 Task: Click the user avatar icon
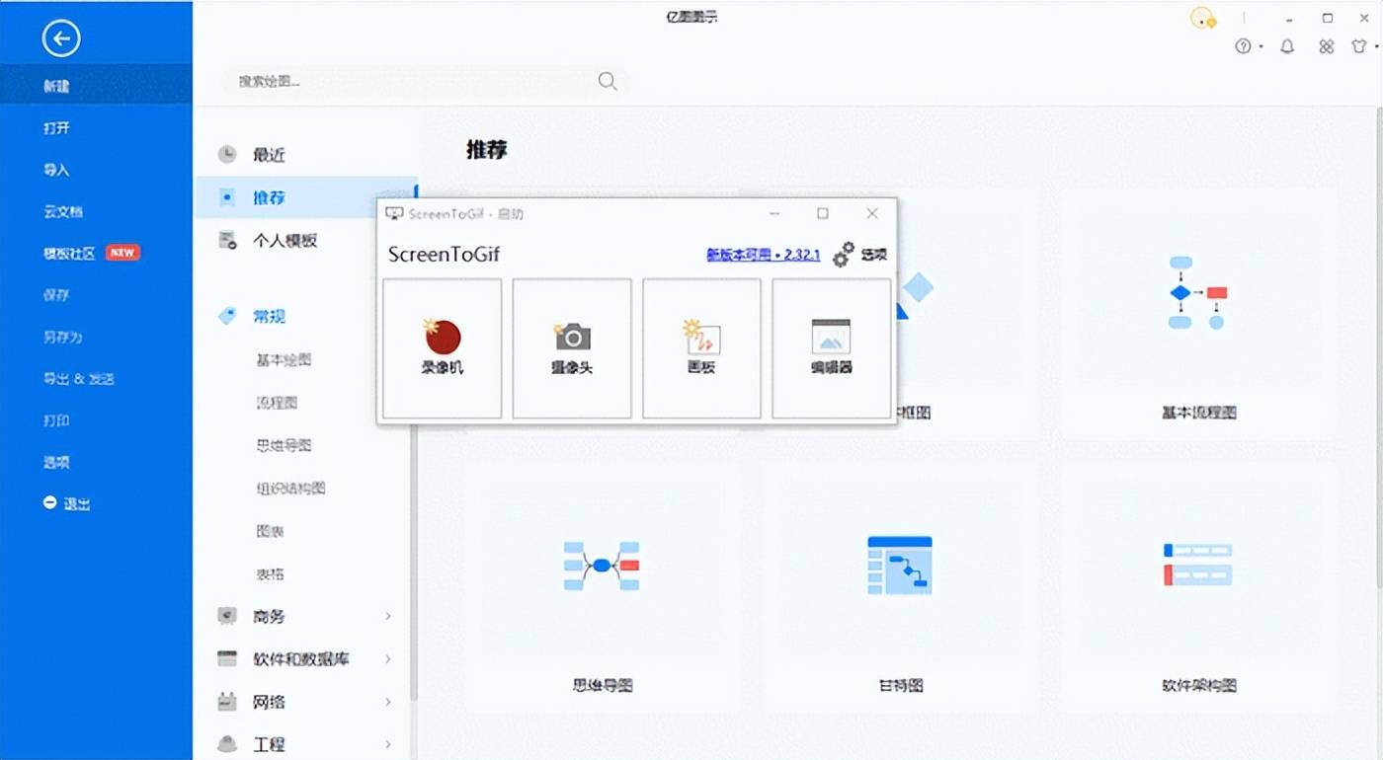click(x=1203, y=18)
